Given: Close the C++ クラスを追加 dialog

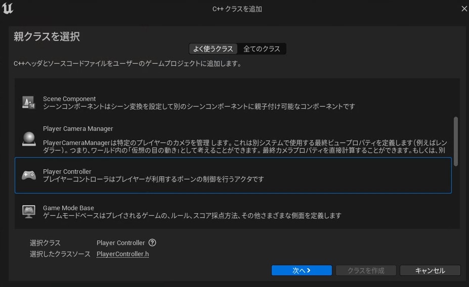Looking at the screenshot, I should pos(464,9).
